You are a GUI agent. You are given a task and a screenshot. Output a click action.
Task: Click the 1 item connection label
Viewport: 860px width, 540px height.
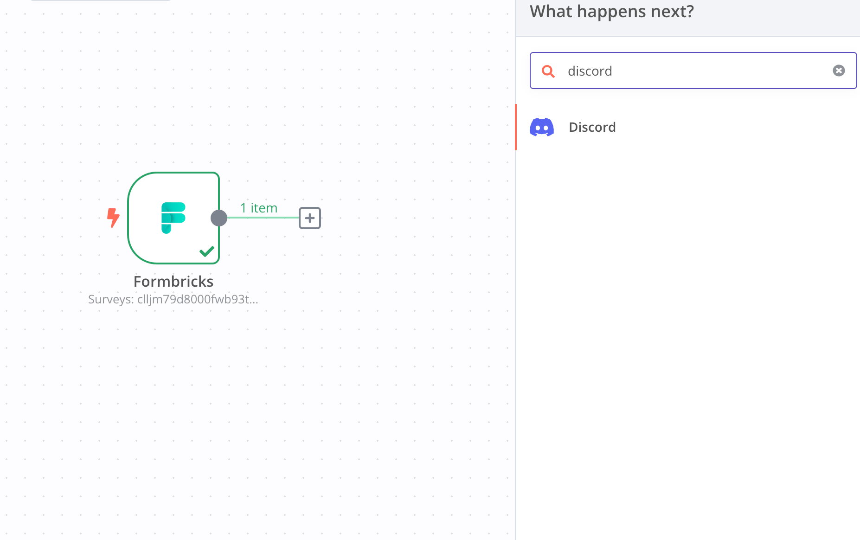point(259,208)
